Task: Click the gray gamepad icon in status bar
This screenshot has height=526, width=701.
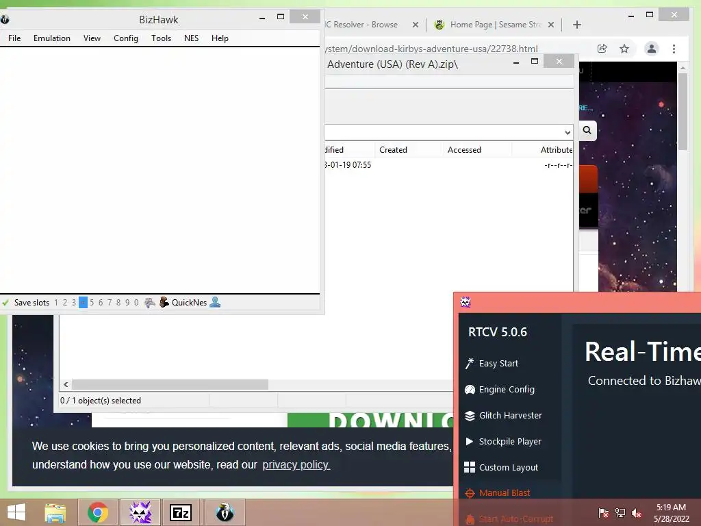Action: pyautogui.click(x=150, y=303)
